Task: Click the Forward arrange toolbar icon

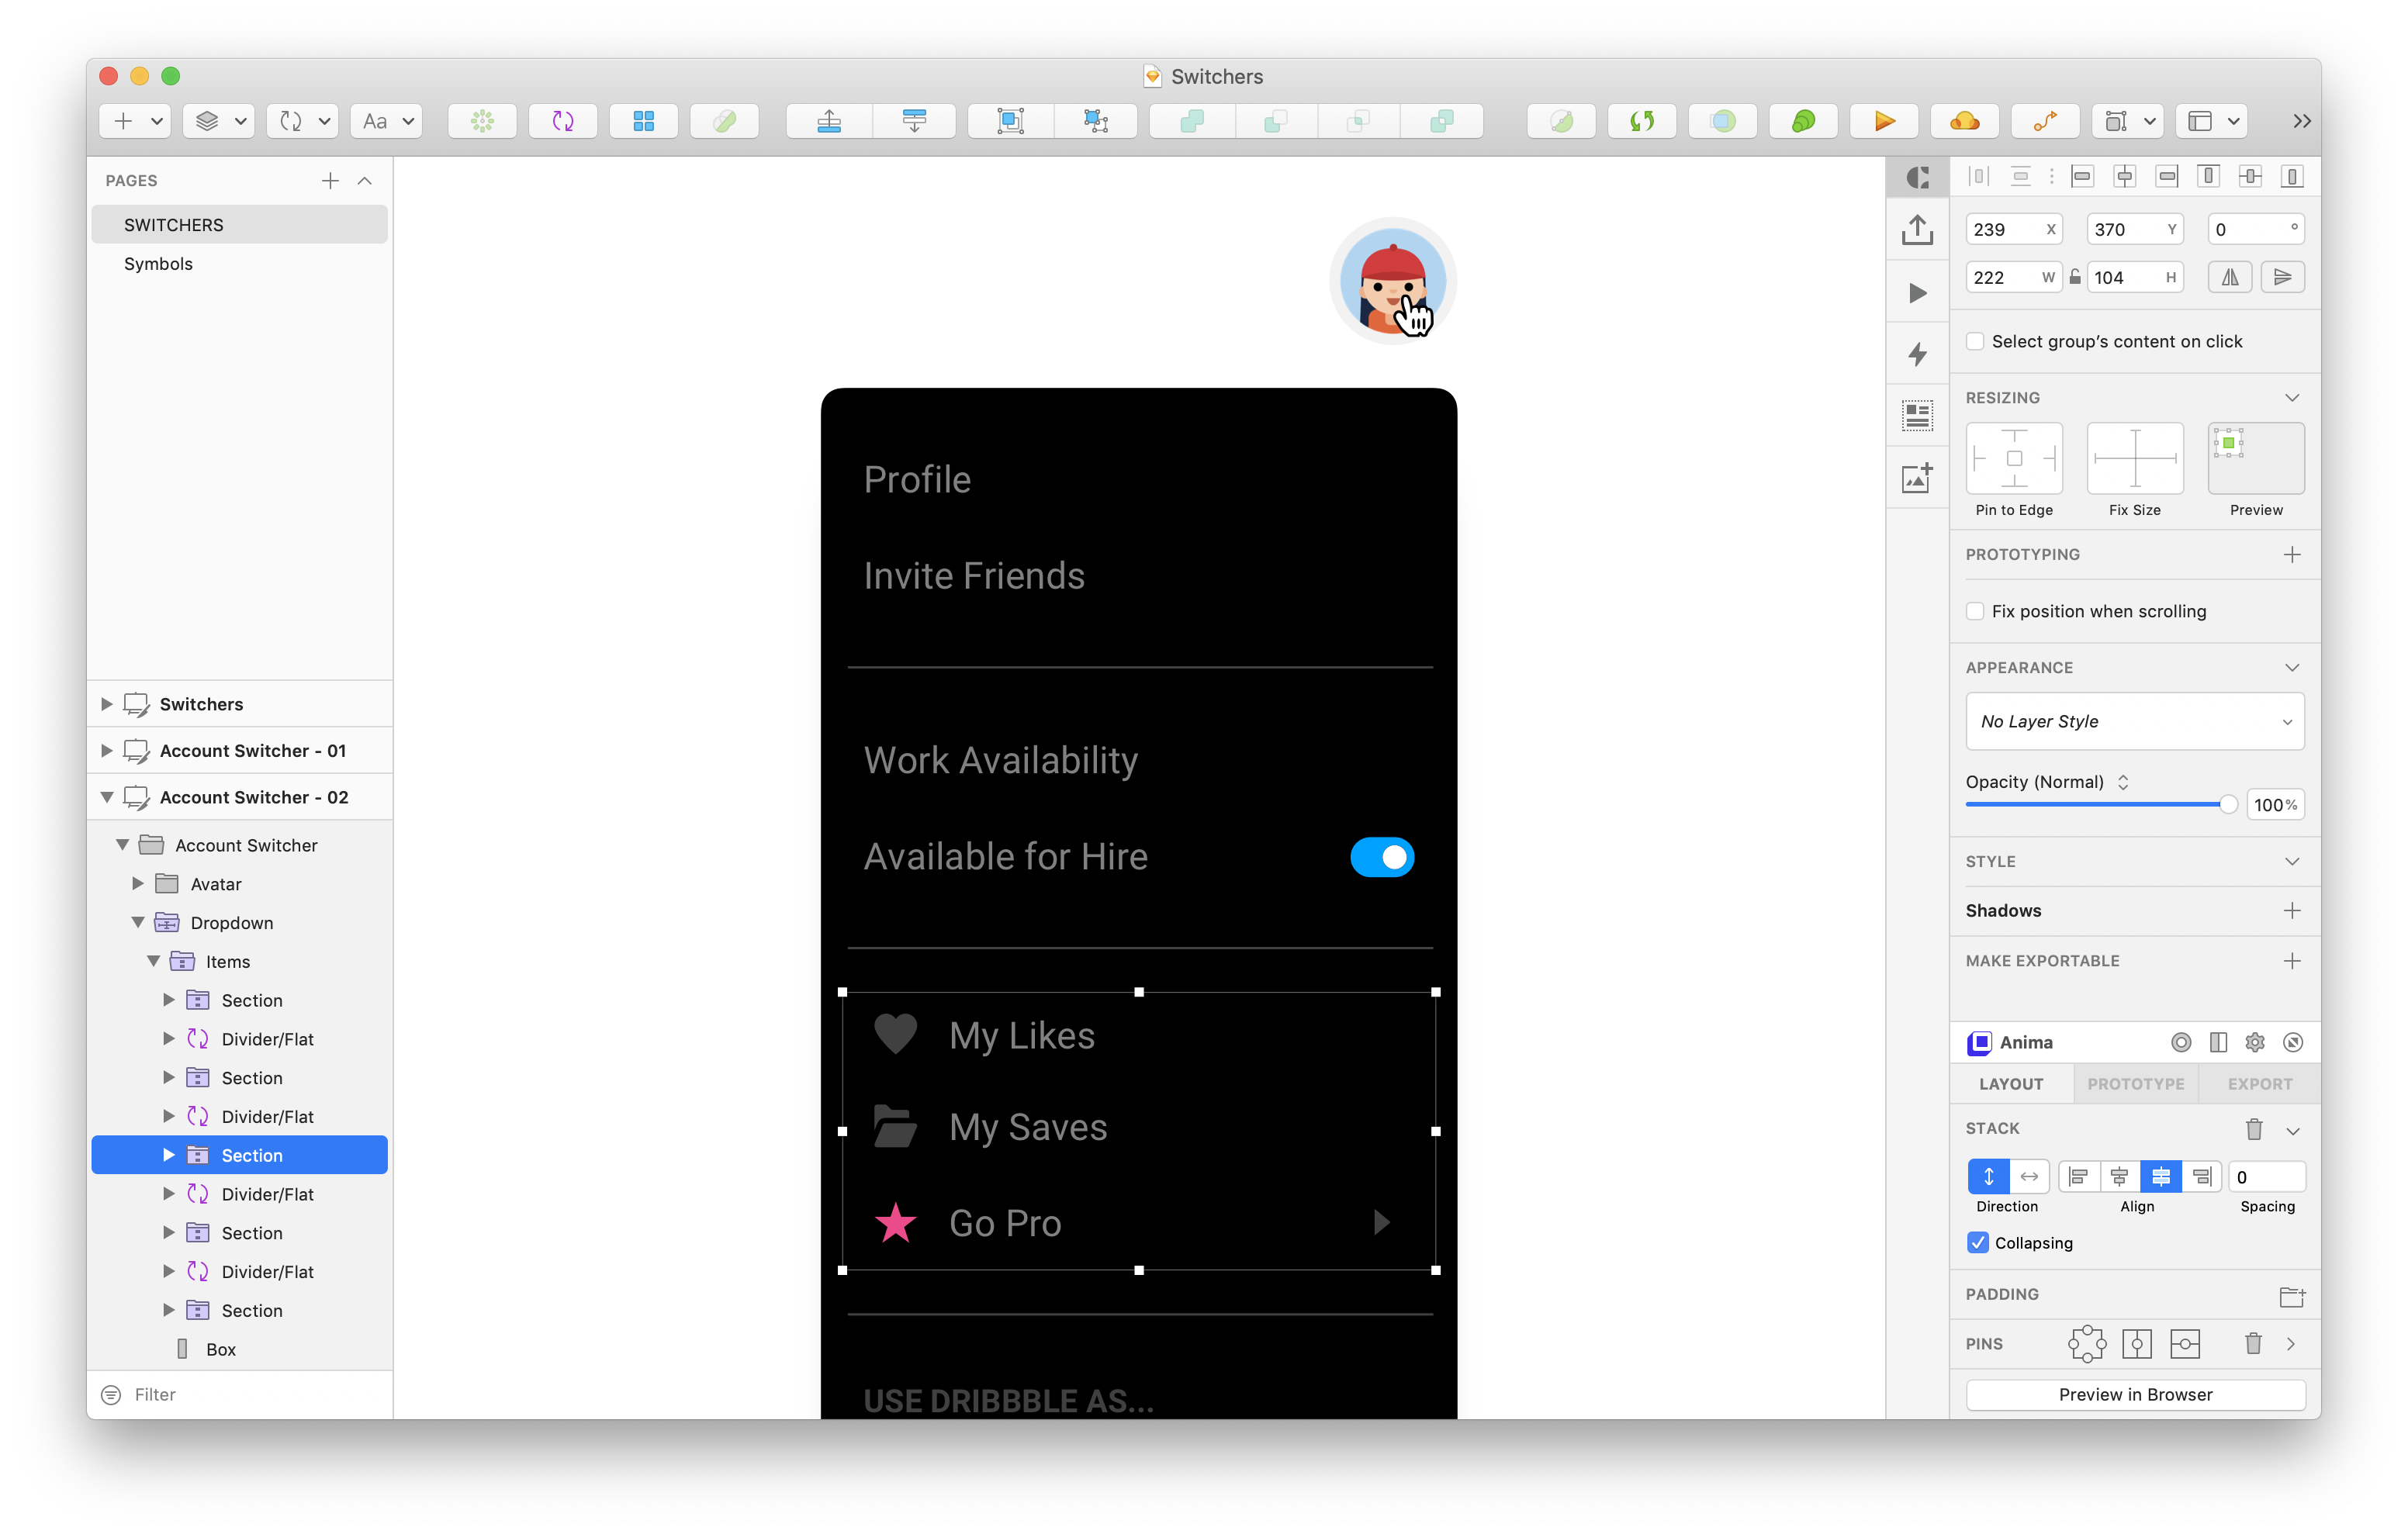Action: click(828, 121)
